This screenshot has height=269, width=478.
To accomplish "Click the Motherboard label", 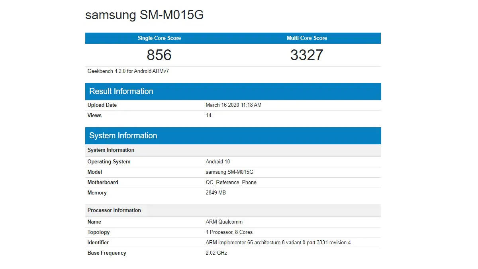I will (103, 183).
